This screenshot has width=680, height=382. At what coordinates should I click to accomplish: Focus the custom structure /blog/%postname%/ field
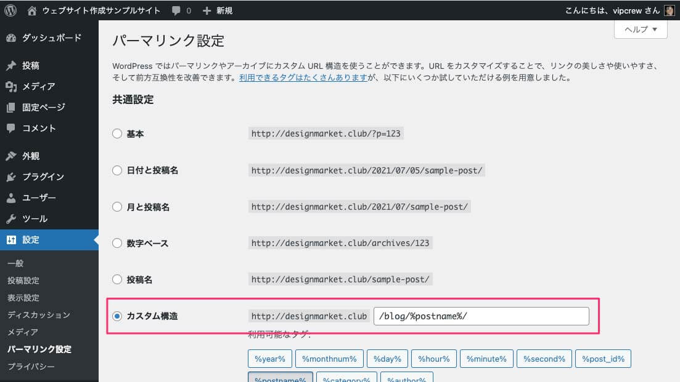click(x=481, y=316)
